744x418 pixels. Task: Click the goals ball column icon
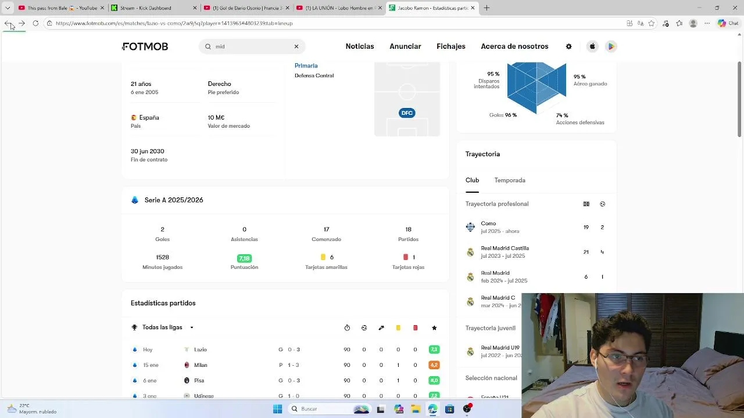(x=364, y=328)
